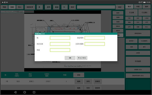
Task: Toggle the 建築設備ON button
Action: (x=138, y=33)
